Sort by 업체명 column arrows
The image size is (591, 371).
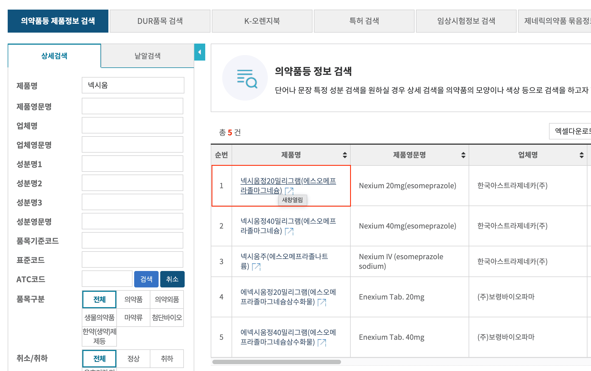[582, 155]
